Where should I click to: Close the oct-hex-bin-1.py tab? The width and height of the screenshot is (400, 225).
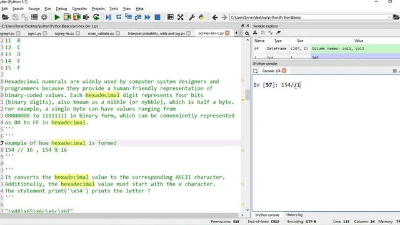[227, 33]
